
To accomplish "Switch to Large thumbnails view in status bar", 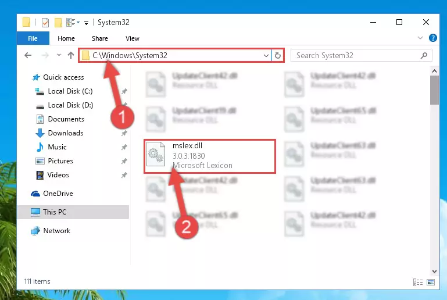I will click(431, 282).
